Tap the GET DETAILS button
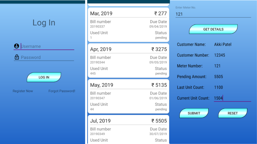Viewport: 257px width, 144px height. tap(213, 29)
